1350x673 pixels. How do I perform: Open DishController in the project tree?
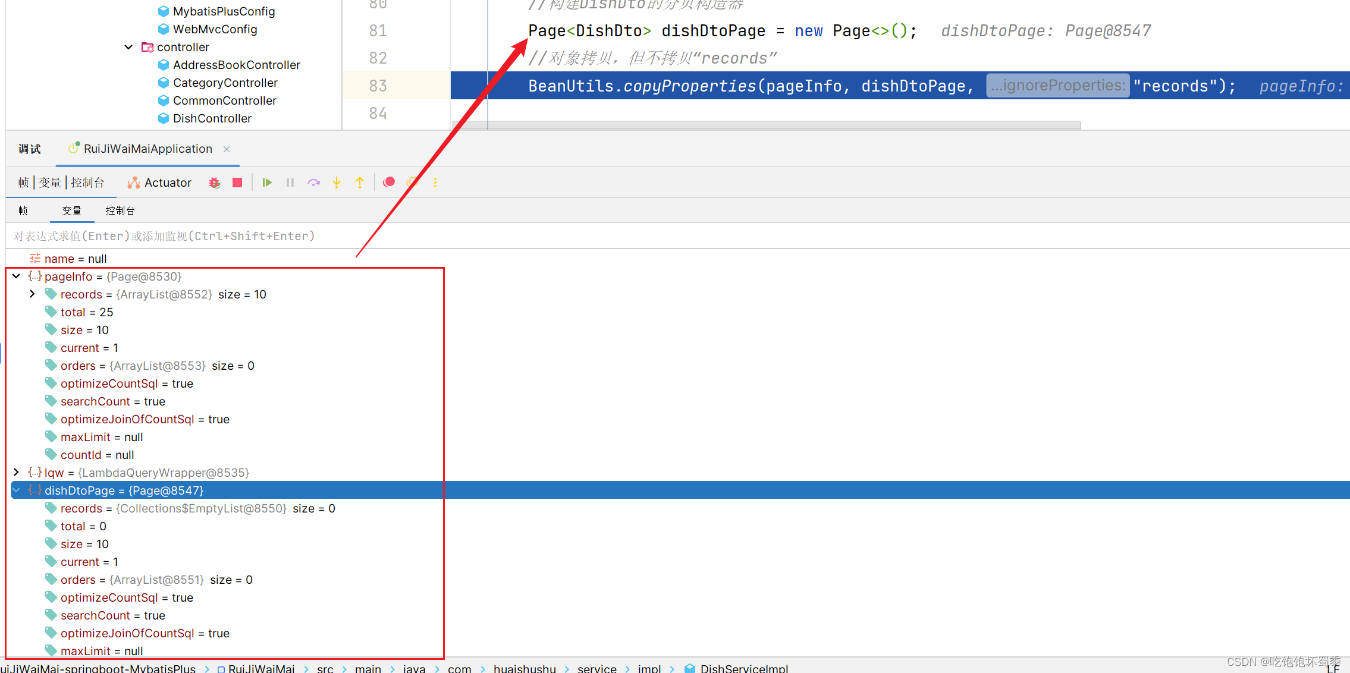click(212, 118)
